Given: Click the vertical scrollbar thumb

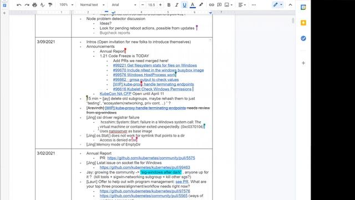Looking at the screenshot, I should 293,21.
